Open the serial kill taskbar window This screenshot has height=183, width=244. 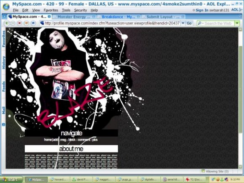(x=172, y=180)
